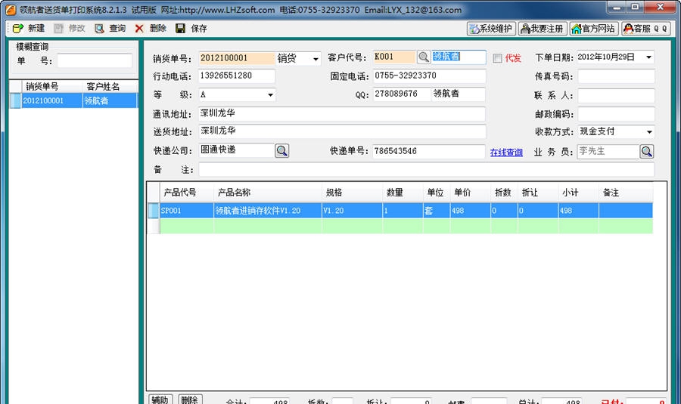Image resolution: width=681 pixels, height=404 pixels.
Task: Click the 产品代号 column header
Action: point(186,193)
